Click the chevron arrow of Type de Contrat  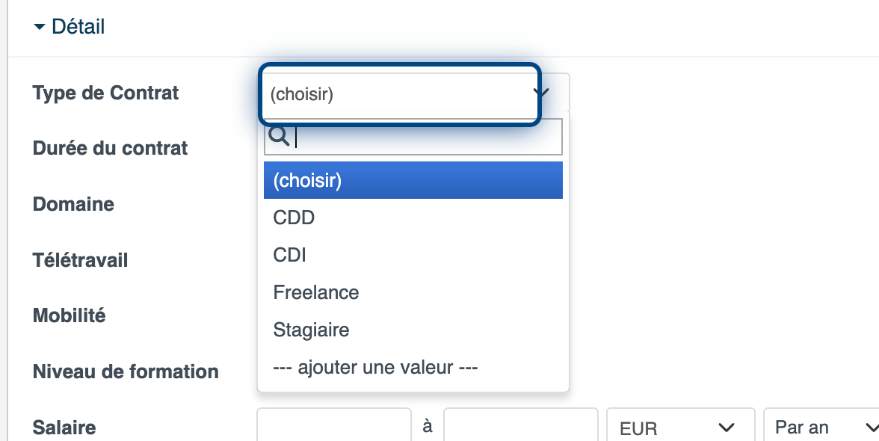coord(541,93)
